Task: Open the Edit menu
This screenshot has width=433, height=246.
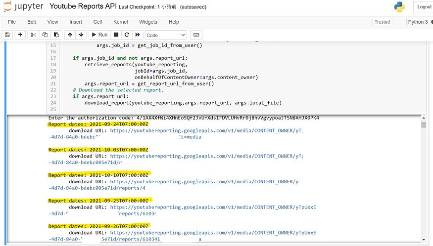Action: tap(32, 22)
